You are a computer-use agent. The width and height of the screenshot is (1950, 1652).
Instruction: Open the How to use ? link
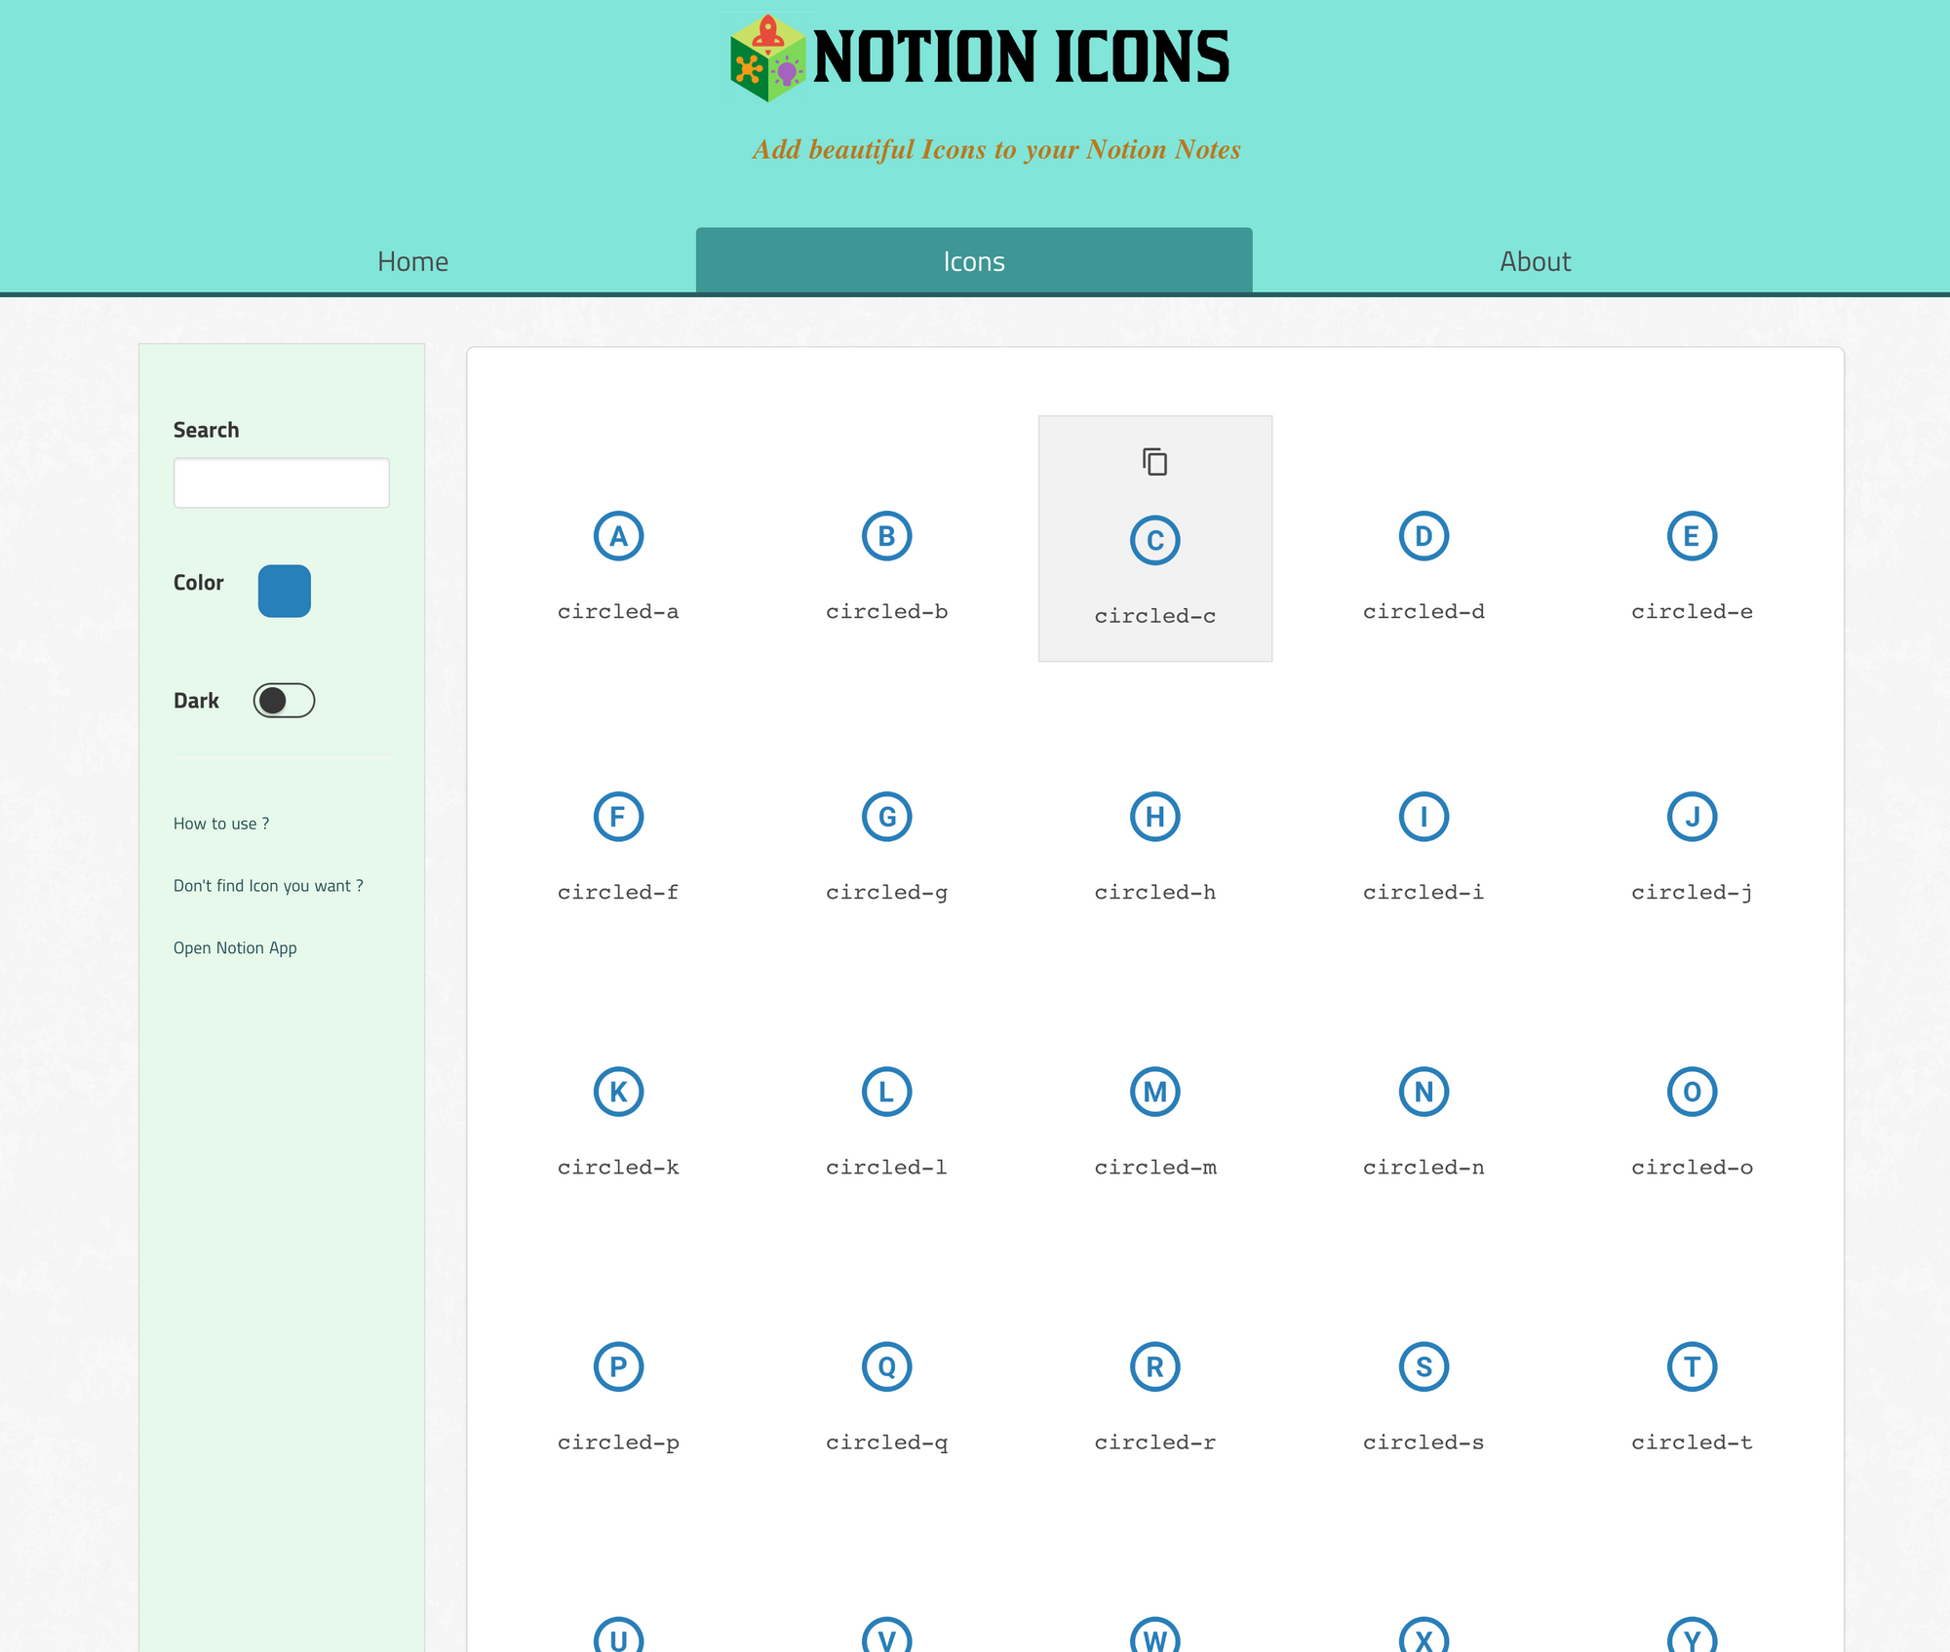point(221,824)
